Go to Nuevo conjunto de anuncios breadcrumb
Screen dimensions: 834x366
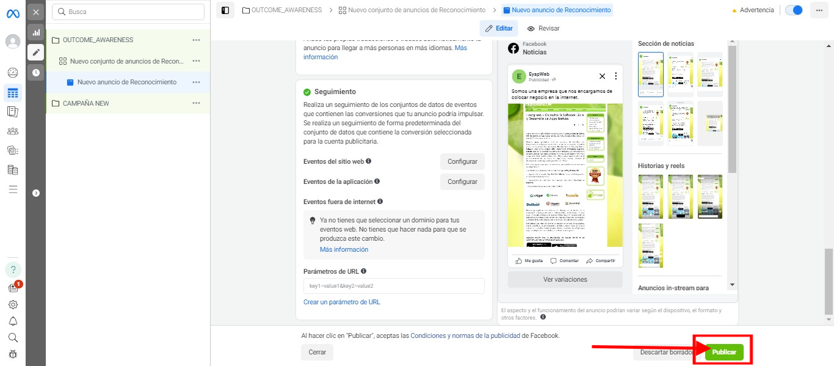pyautogui.click(x=412, y=10)
